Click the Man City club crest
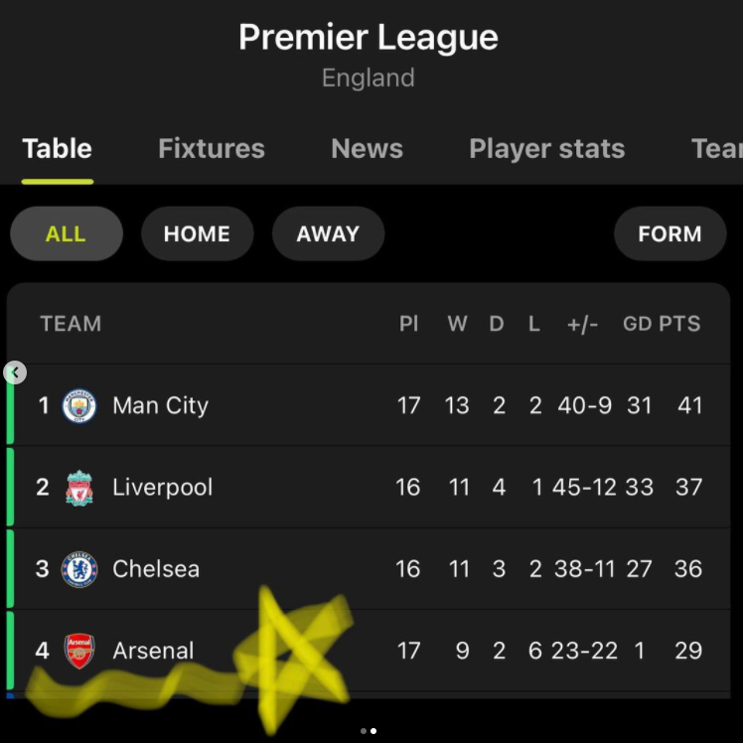743x743 pixels. 79,405
